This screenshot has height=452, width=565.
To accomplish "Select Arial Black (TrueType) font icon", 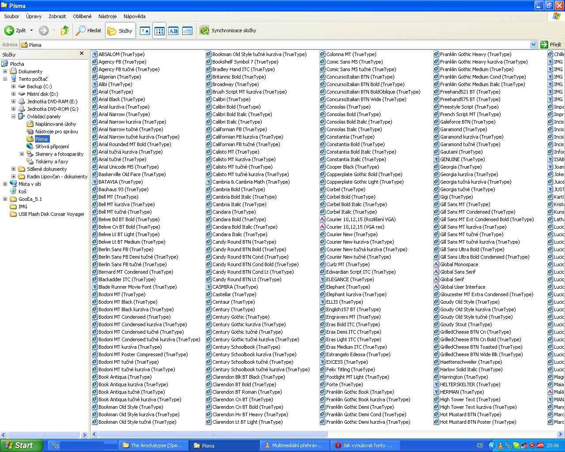I will (95, 99).
